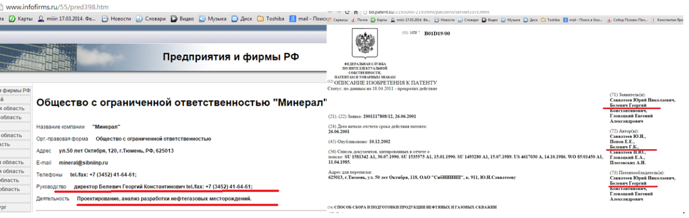Image resolution: width=689 pixels, height=218 pixels.
Task: Open the Видео bookmark in left browser
Action: coord(182,18)
